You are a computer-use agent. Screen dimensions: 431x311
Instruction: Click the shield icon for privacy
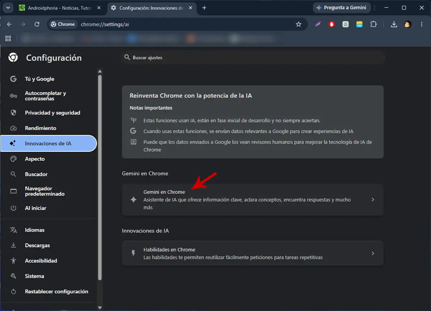[x=13, y=113]
